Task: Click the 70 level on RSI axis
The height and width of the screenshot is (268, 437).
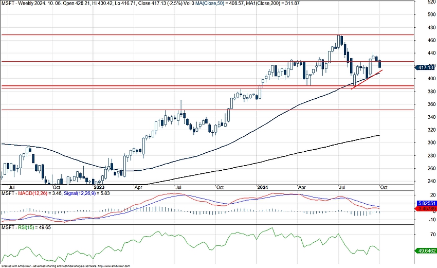Action: coord(433,235)
